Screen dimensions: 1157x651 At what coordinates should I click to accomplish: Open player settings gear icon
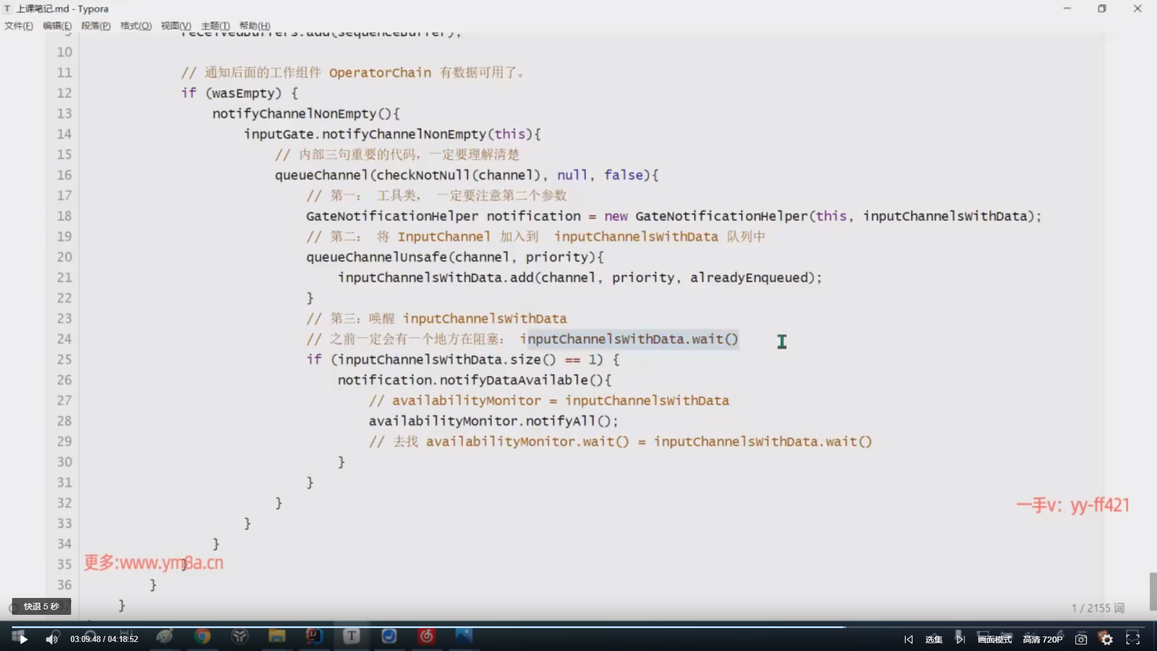click(x=1107, y=640)
